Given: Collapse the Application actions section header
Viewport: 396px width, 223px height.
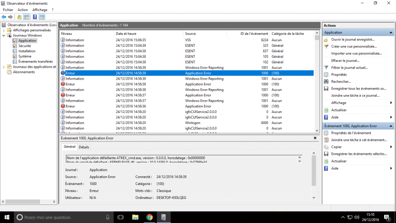Looking at the screenshot, I should [391, 32].
